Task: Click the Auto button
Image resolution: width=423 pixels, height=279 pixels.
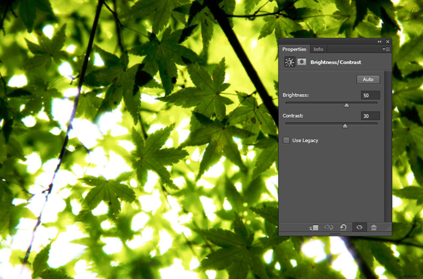Action: pos(368,80)
